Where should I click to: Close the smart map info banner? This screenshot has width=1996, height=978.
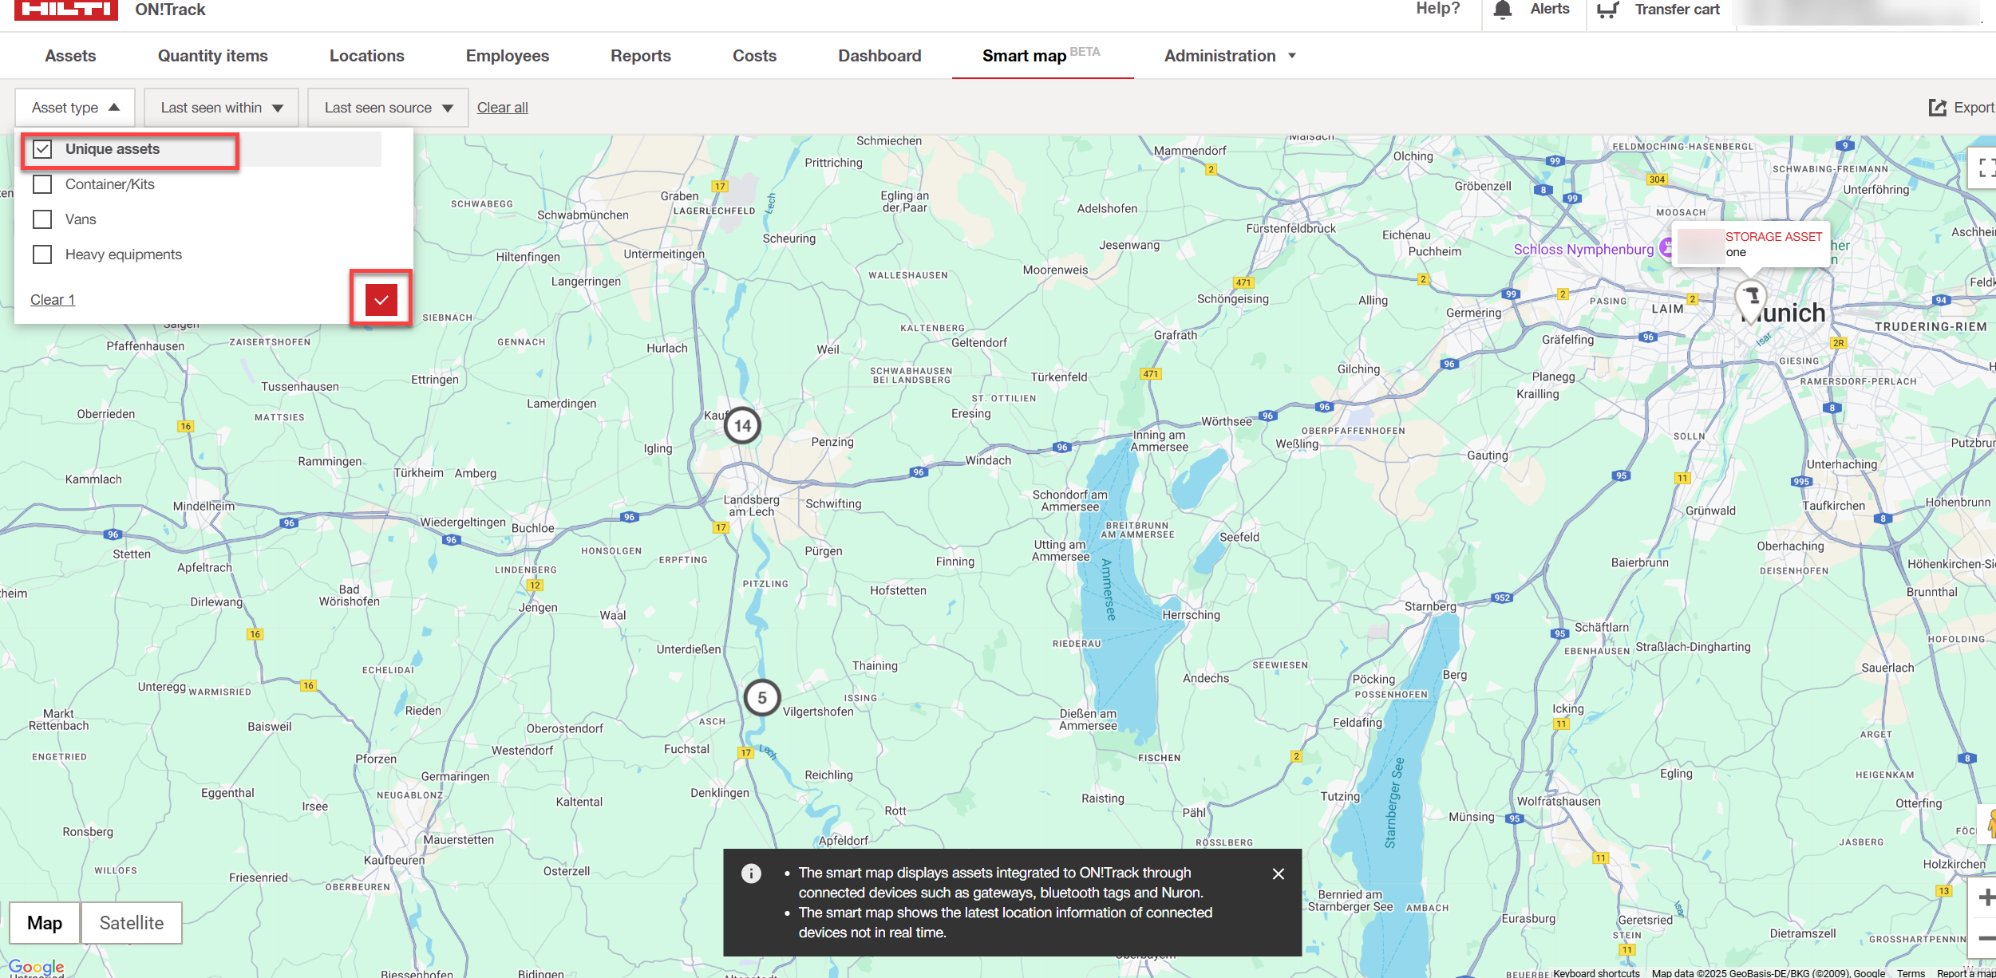coord(1279,873)
